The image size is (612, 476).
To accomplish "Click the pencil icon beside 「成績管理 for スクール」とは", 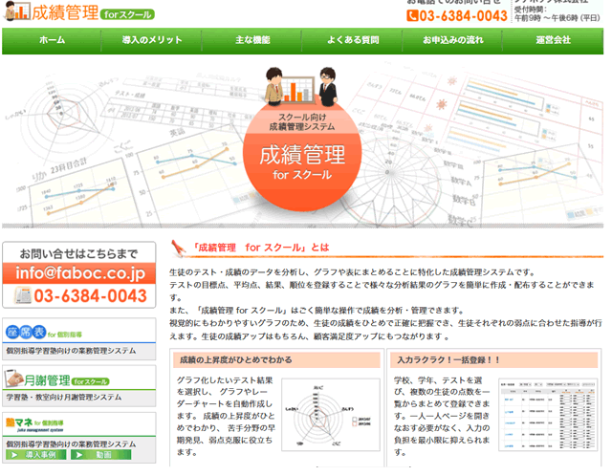I will [179, 249].
